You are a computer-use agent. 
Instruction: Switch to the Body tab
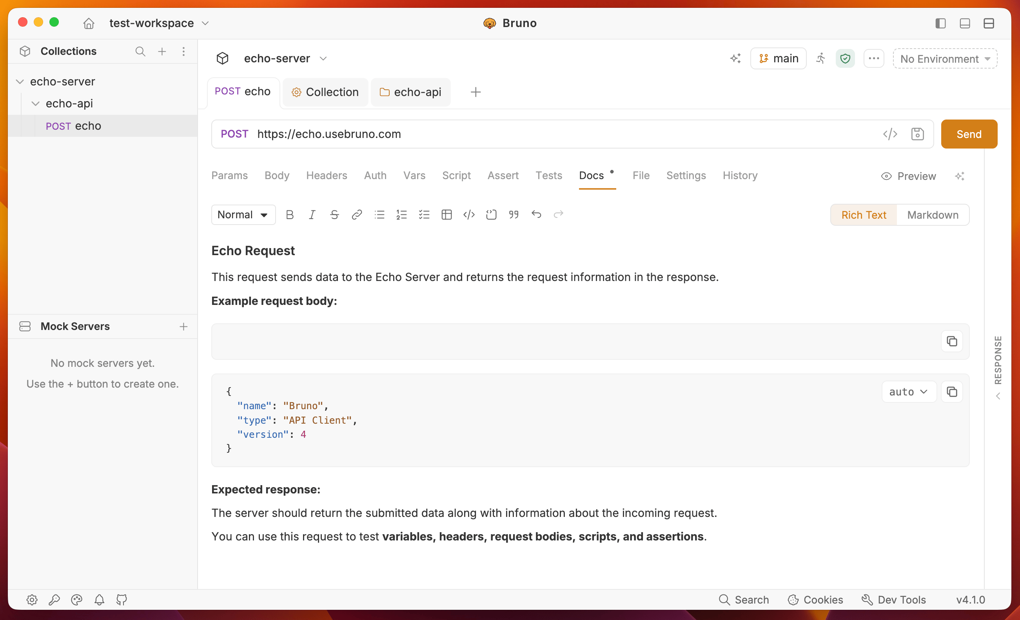[x=277, y=176]
